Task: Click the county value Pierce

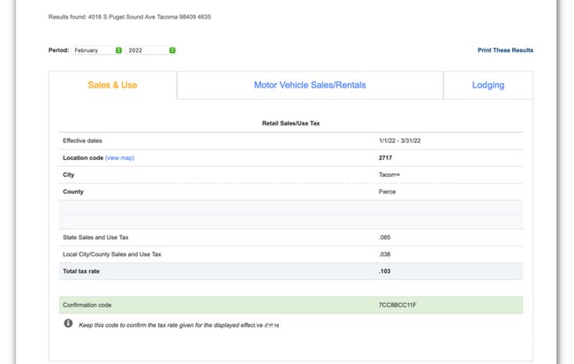Action: coord(387,192)
